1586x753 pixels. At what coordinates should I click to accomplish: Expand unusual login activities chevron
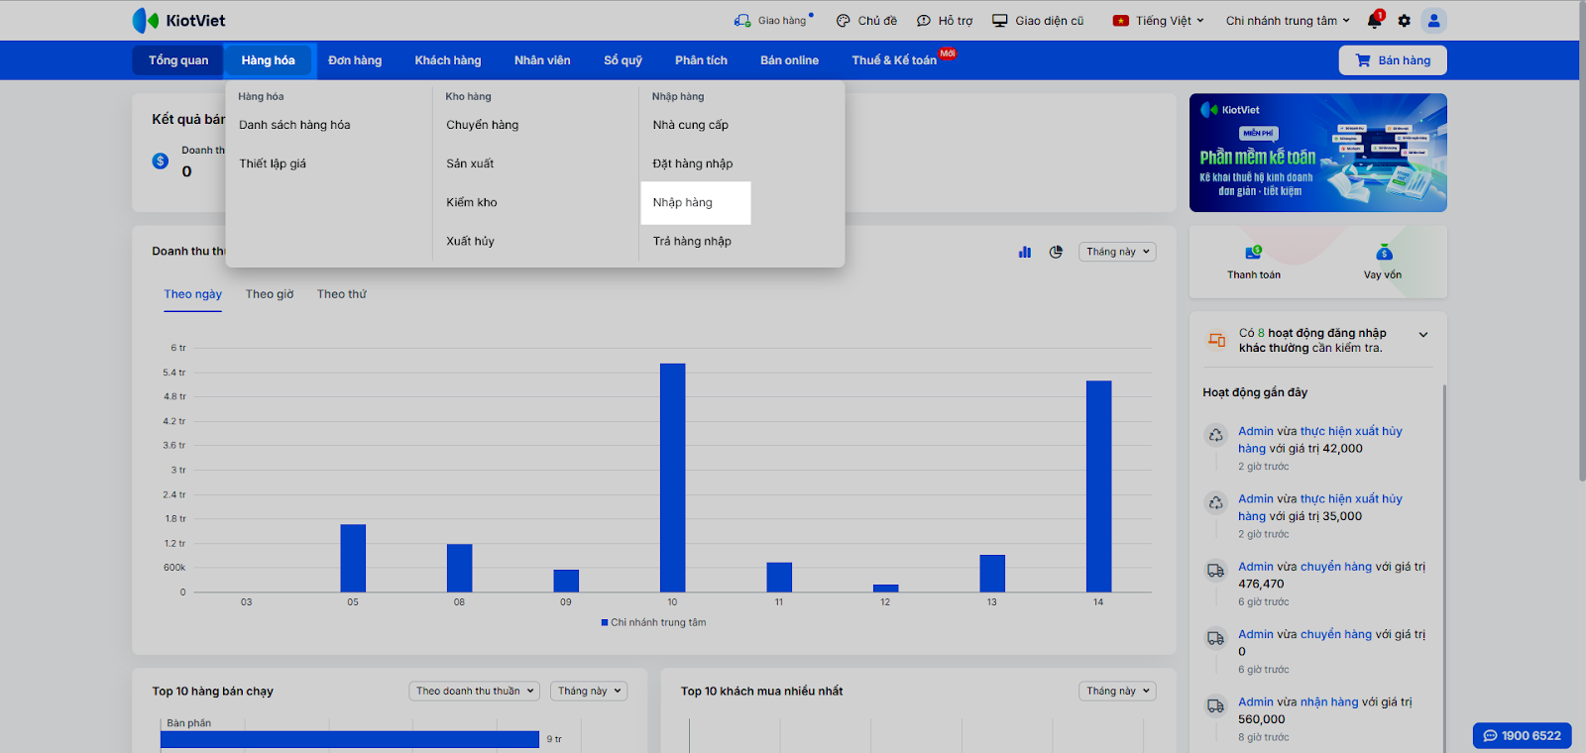pyautogui.click(x=1423, y=335)
